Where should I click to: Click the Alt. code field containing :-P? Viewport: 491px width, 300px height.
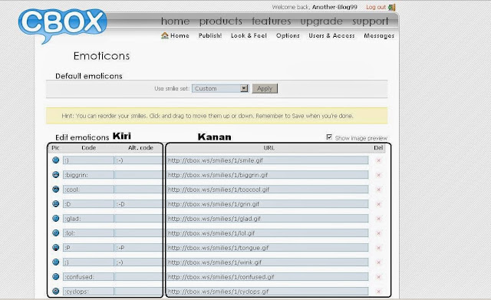[x=138, y=248]
